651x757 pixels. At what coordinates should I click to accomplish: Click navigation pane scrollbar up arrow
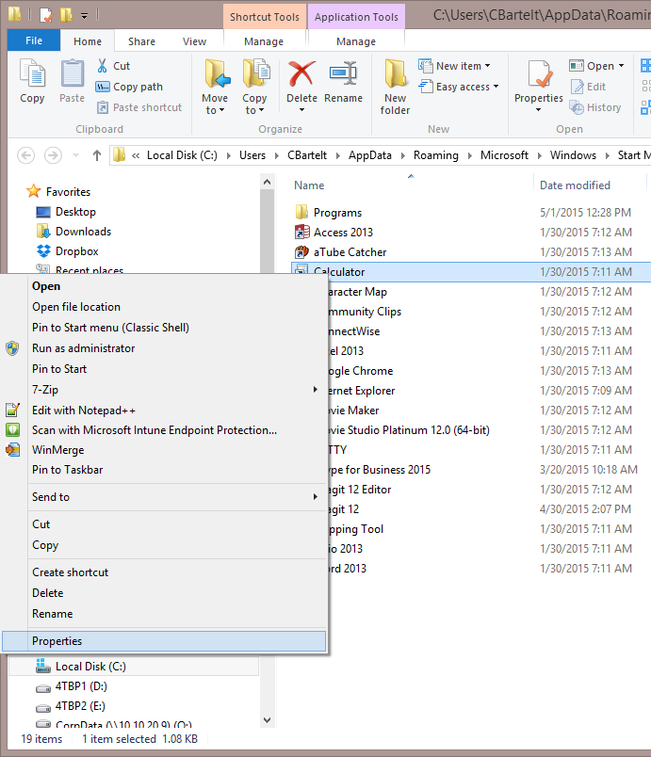[267, 183]
